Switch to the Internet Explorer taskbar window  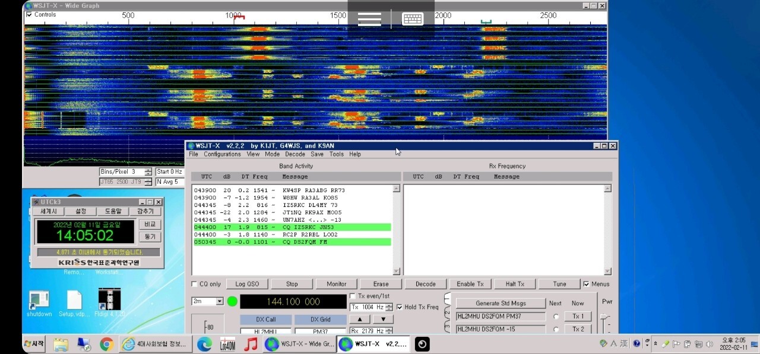[x=156, y=344]
